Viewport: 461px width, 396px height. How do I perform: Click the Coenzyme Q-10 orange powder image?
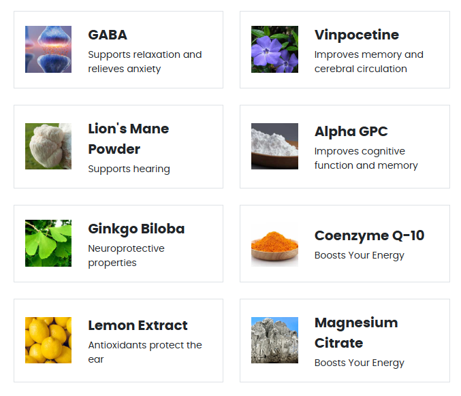(274, 243)
